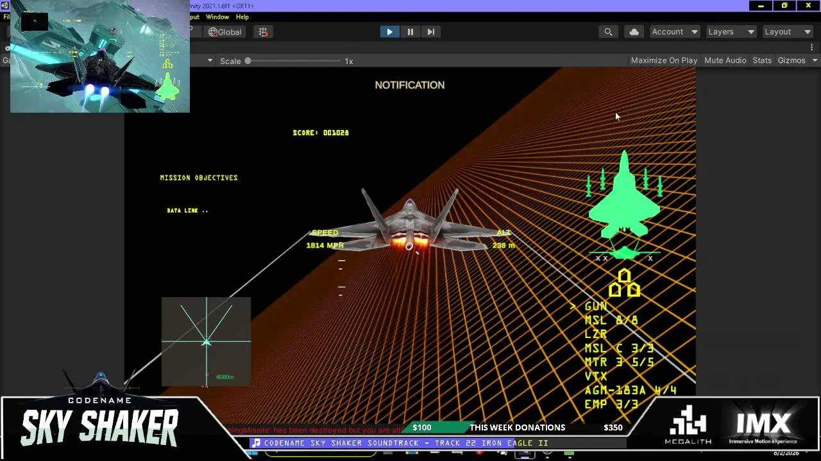The image size is (821, 461).
Task: Adjust the Game view Scale slider
Action: coord(292,61)
